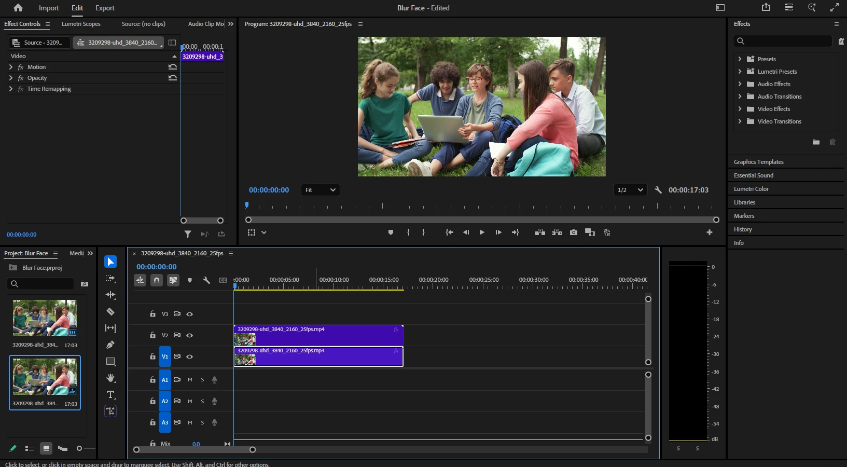Expand Presets folder in Effects
The width and height of the screenshot is (847, 467).
tap(740, 59)
